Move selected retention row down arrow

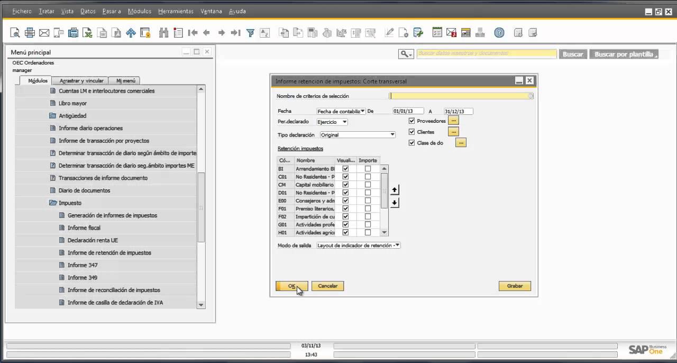(395, 203)
